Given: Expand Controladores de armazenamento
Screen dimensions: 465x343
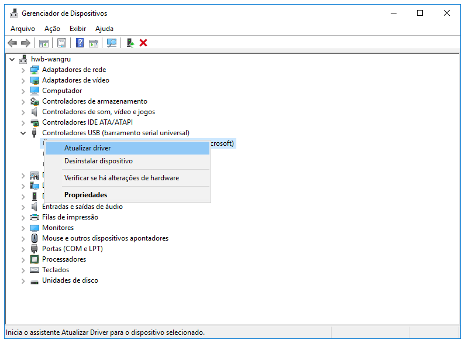Looking at the screenshot, I should click(23, 102).
